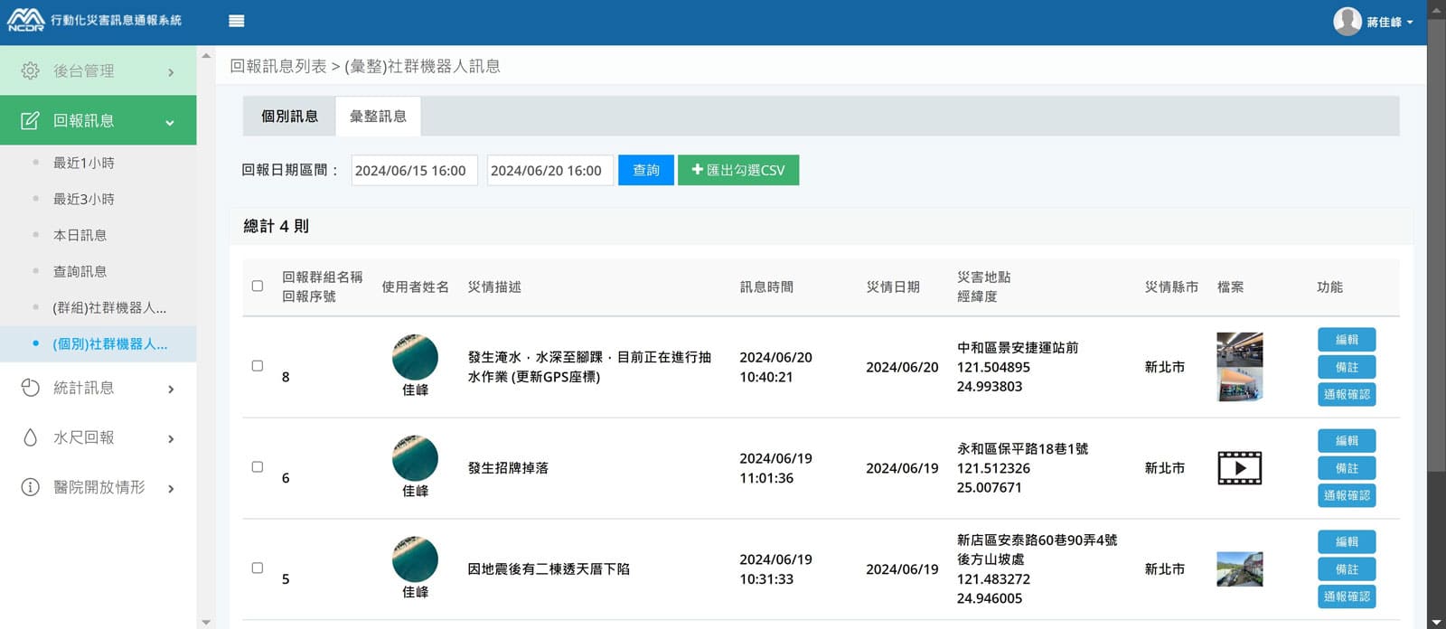Select the checkbox for report number 5
1446x629 pixels.
click(x=258, y=568)
